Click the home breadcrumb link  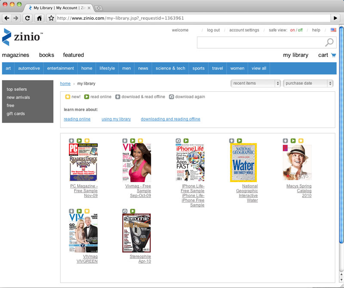pos(65,84)
